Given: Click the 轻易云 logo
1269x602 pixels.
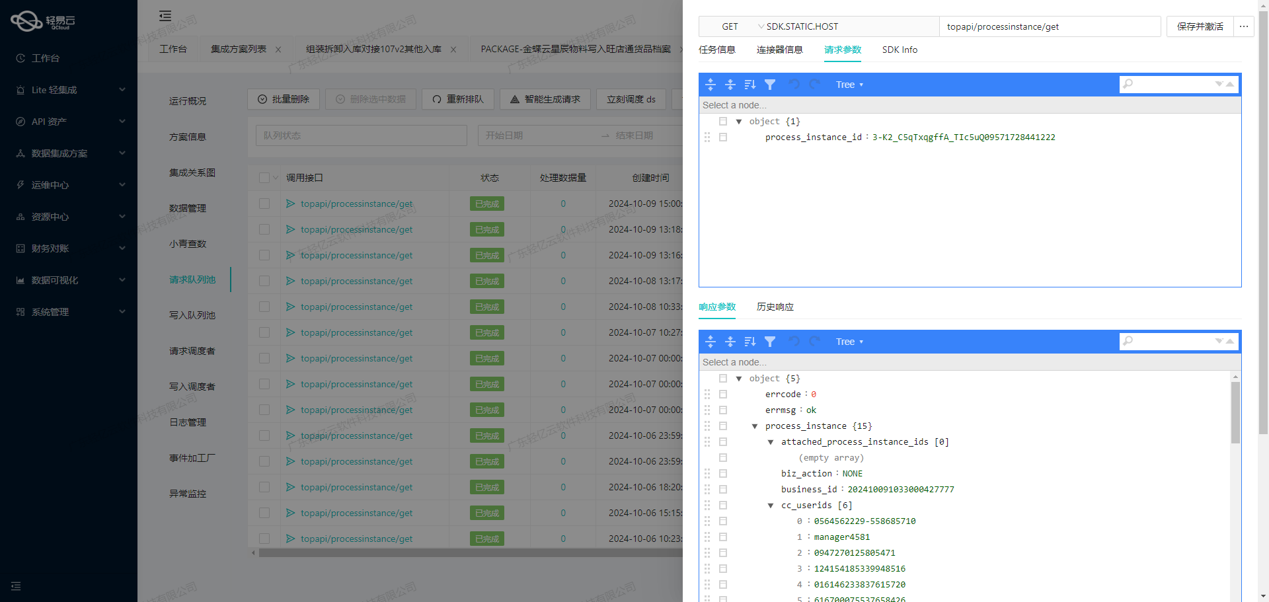Looking at the screenshot, I should point(44,21).
